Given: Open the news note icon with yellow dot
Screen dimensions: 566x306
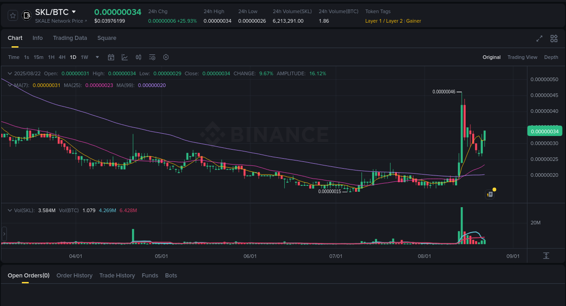Looking at the screenshot, I should [490, 194].
